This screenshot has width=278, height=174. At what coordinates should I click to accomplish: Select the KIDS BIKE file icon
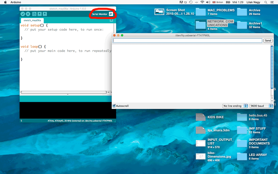(200, 117)
